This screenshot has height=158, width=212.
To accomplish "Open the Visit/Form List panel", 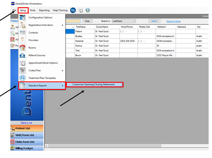I will tap(27, 135).
